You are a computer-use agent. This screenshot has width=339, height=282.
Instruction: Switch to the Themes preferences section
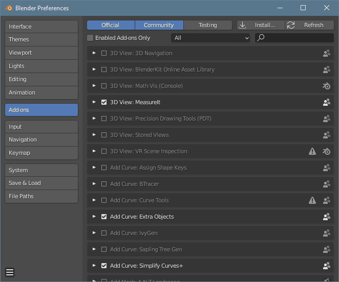click(41, 39)
